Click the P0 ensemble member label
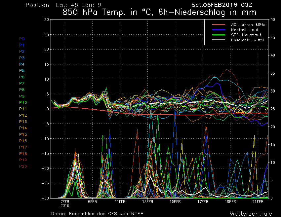The image size is (281, 217). (22, 39)
